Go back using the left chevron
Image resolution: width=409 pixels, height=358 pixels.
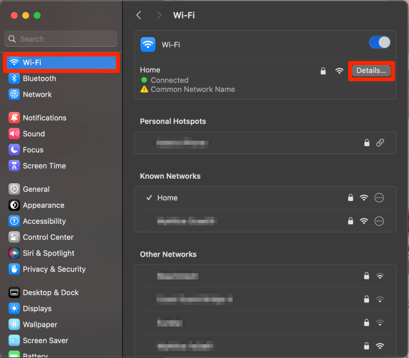click(x=139, y=16)
